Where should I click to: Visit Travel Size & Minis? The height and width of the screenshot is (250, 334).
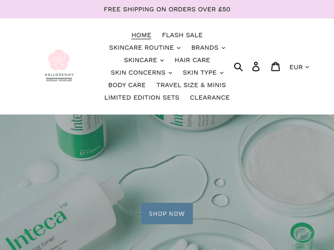pos(191,85)
